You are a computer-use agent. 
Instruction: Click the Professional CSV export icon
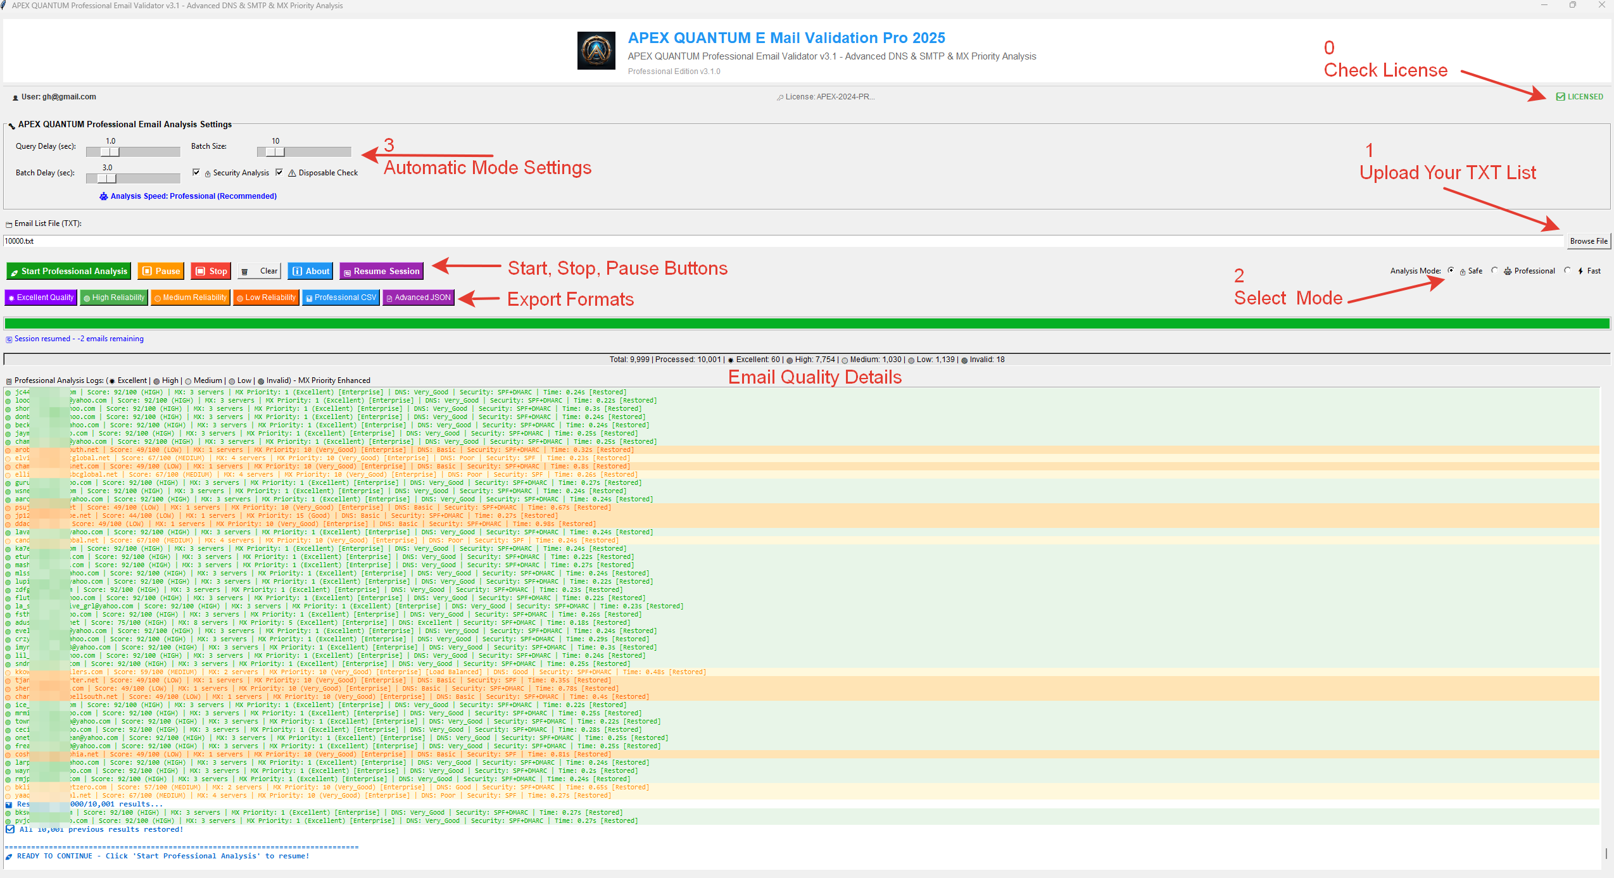309,298
